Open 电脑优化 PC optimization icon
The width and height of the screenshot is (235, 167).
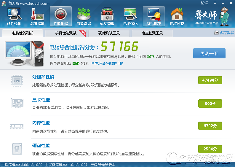coord(130,17)
